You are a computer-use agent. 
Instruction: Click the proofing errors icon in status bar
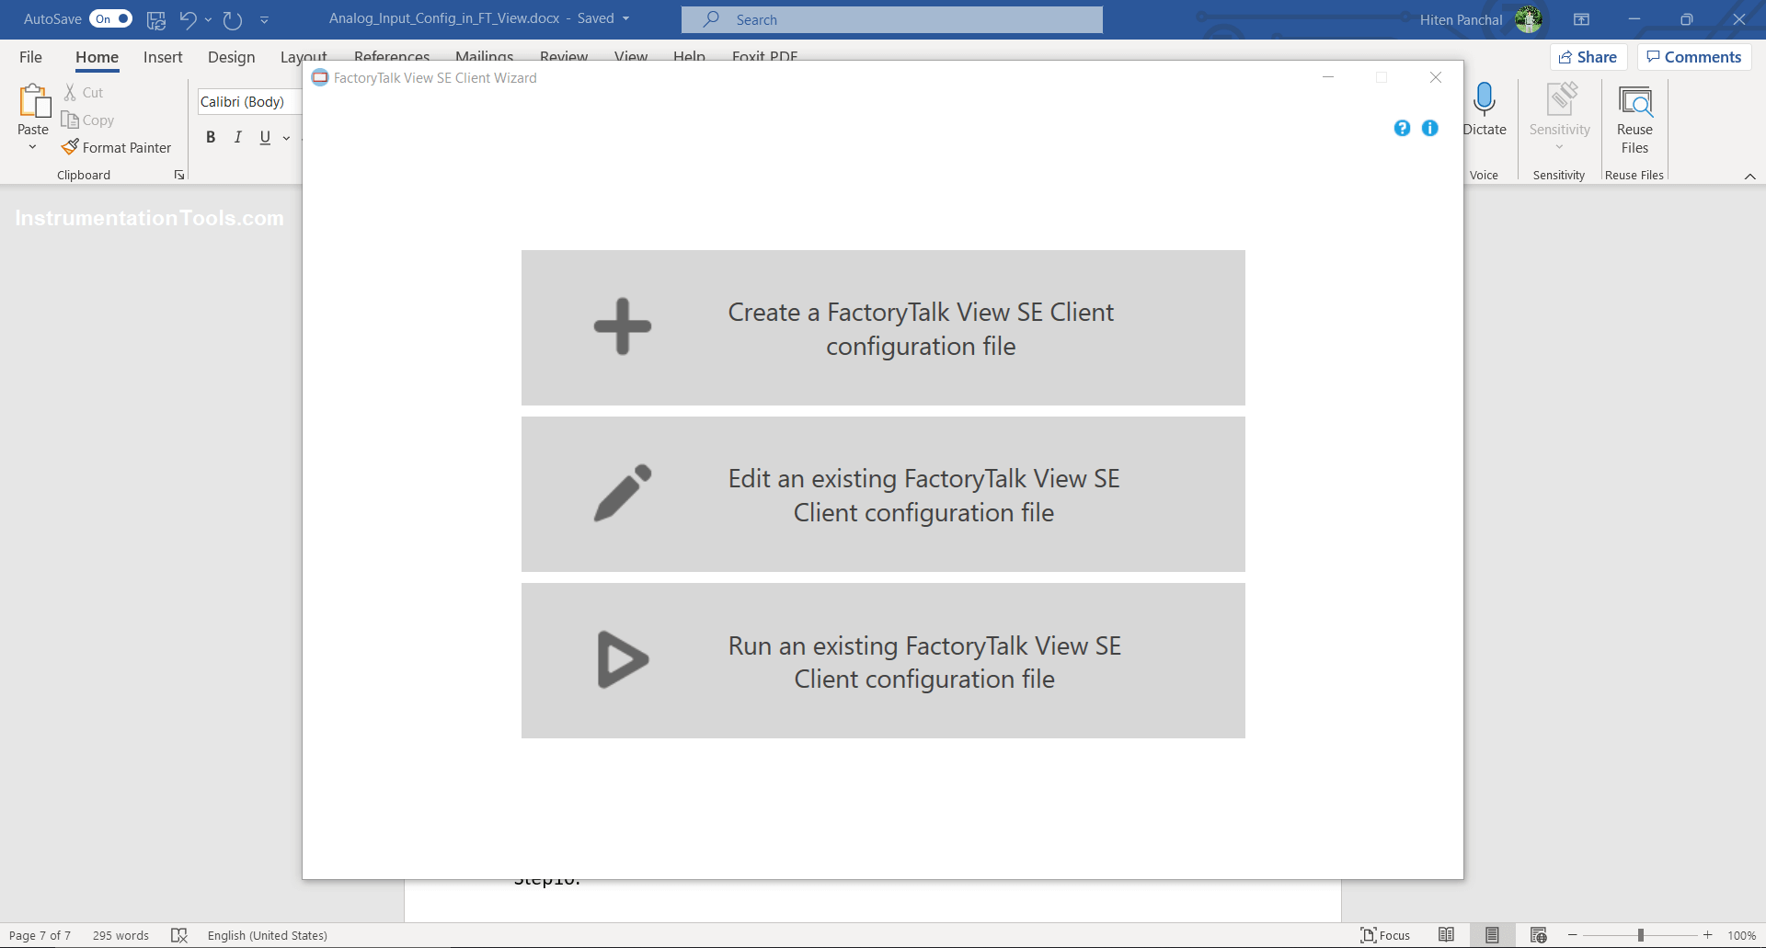tap(179, 935)
